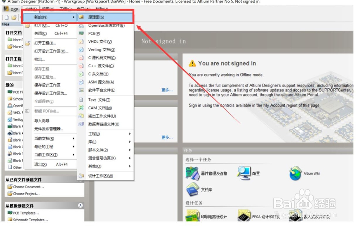Select C++ 源文件(C) entry
Image resolution: width=356 pixels, height=227 pixels.
point(101,66)
